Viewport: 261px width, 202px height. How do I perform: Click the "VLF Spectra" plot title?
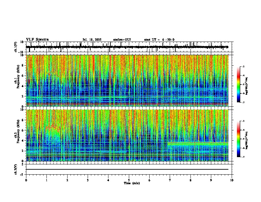pos(37,40)
